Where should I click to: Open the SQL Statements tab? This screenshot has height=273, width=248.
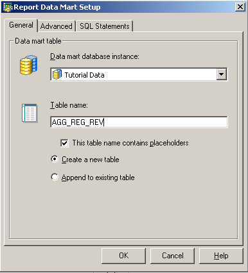[x=105, y=26]
